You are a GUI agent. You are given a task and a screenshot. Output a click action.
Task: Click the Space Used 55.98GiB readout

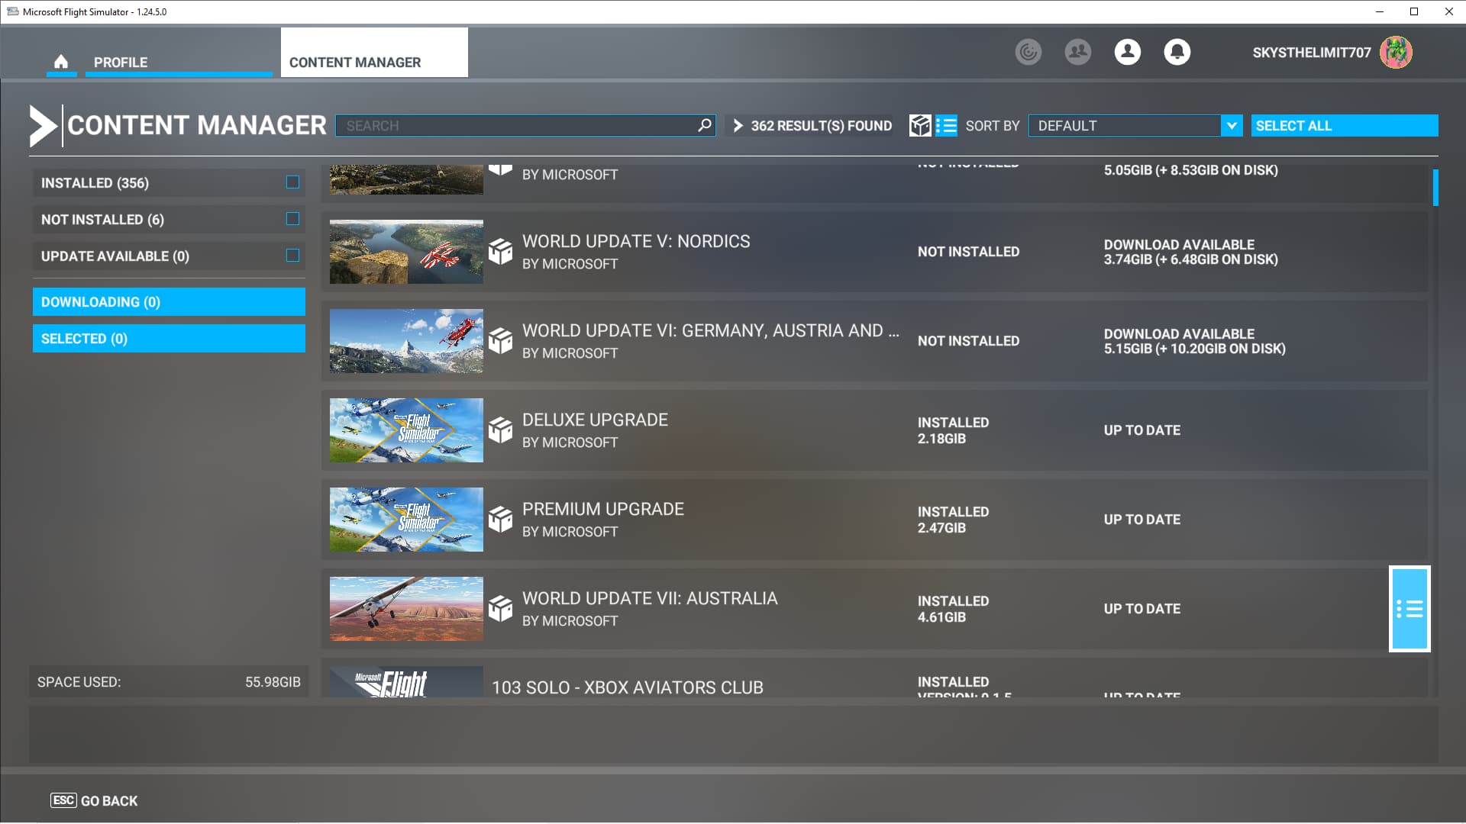click(169, 682)
